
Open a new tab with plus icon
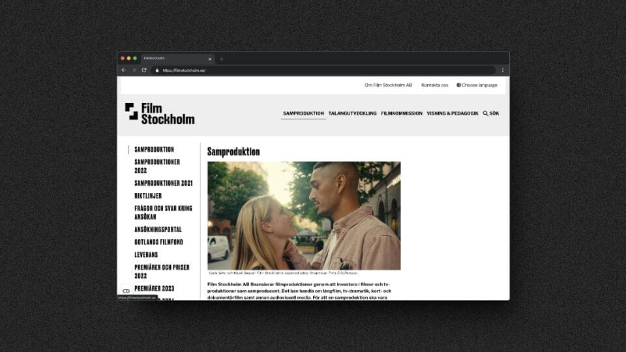pyautogui.click(x=222, y=59)
